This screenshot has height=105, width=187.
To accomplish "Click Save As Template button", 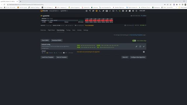I will (x=62, y=57).
